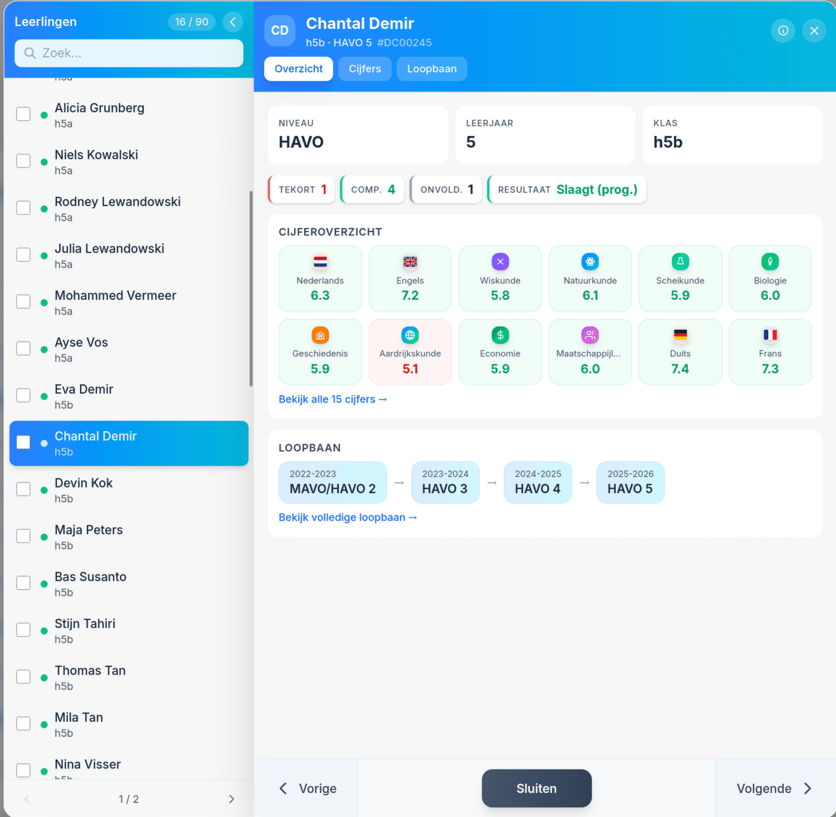Image resolution: width=836 pixels, height=817 pixels.
Task: Go to next page of student list
Action: click(232, 799)
